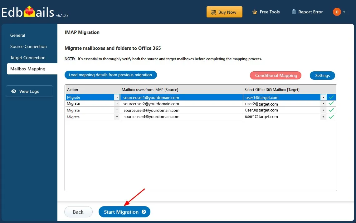Open the Action dropdown for sourceuser2

click(x=117, y=103)
